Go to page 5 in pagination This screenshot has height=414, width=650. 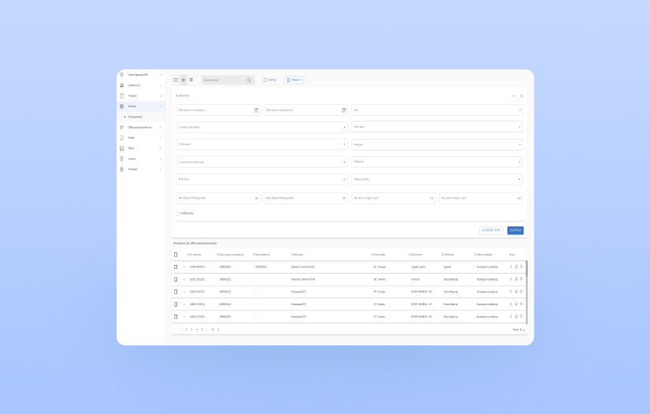tap(202, 330)
